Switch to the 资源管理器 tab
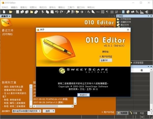 click(x=137, y=63)
